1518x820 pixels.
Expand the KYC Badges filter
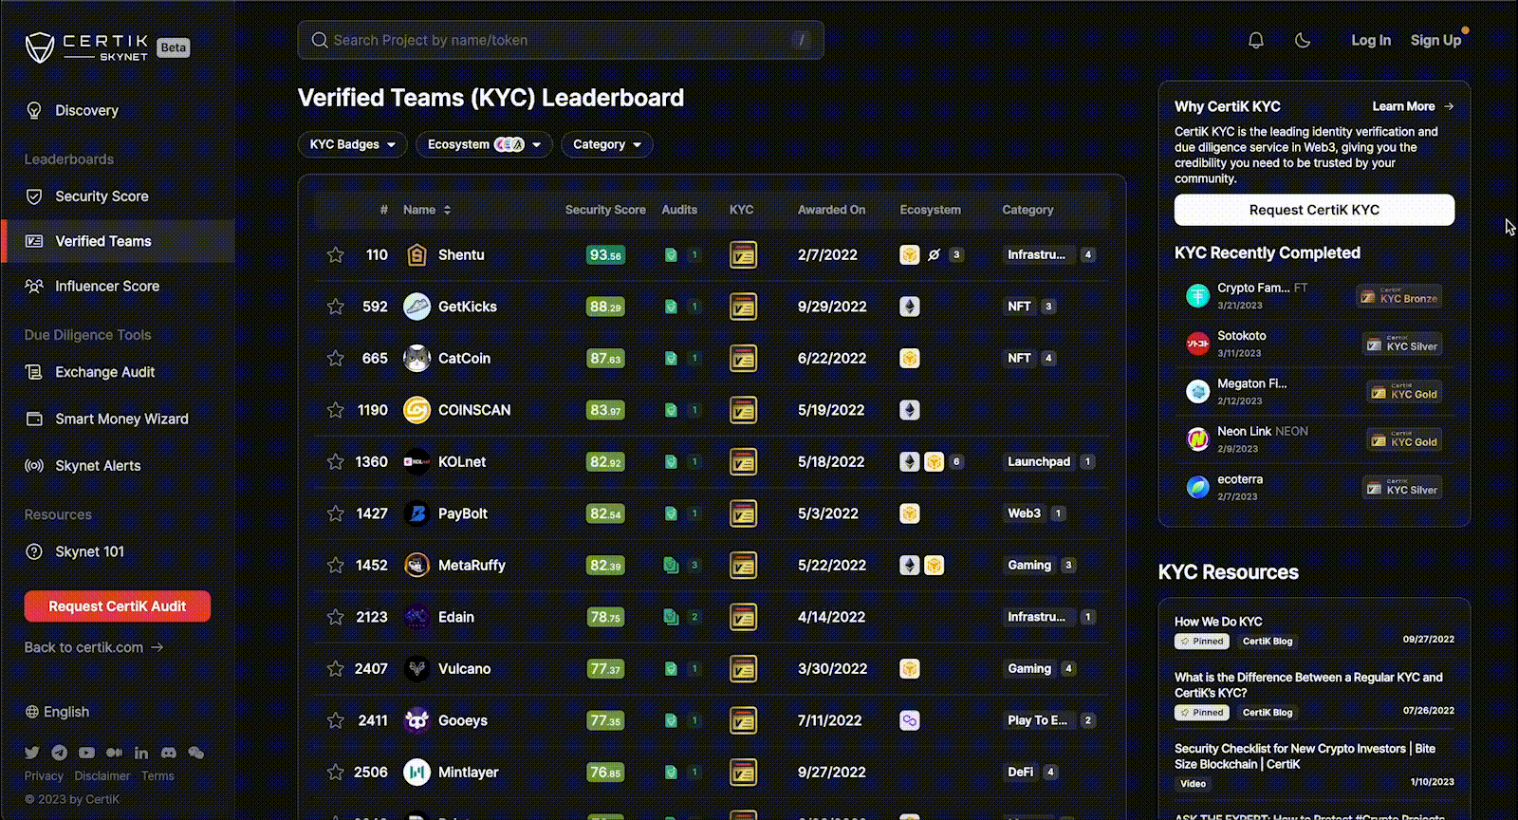pos(353,144)
